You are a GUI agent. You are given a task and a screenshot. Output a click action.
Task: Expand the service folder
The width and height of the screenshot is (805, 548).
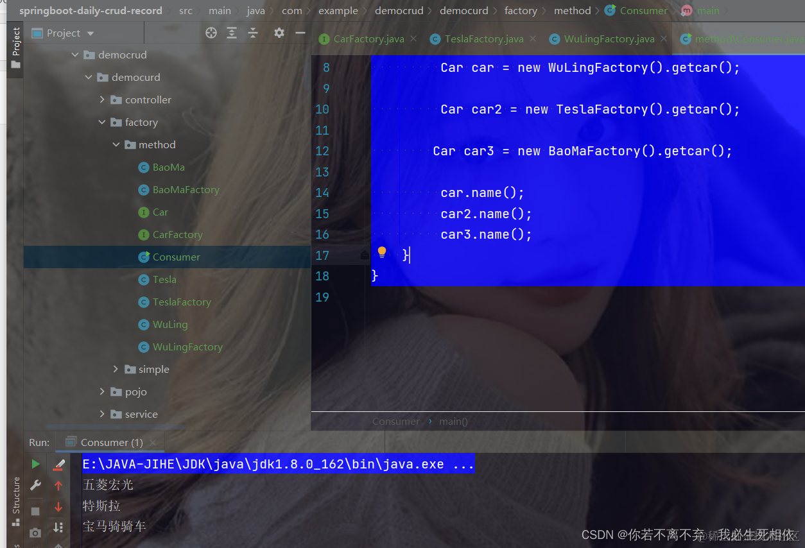(102, 415)
